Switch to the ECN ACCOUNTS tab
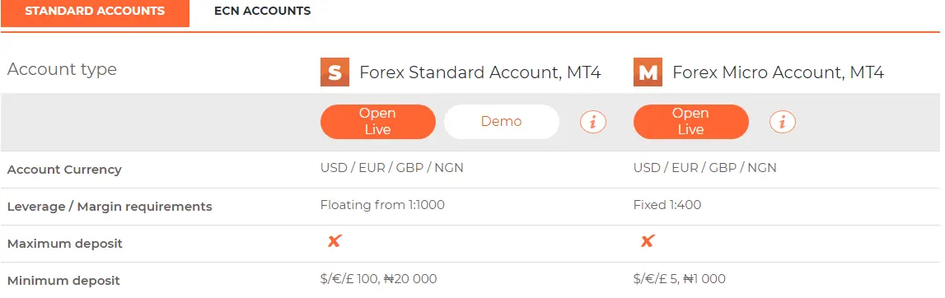945x298 pixels. coord(262,11)
